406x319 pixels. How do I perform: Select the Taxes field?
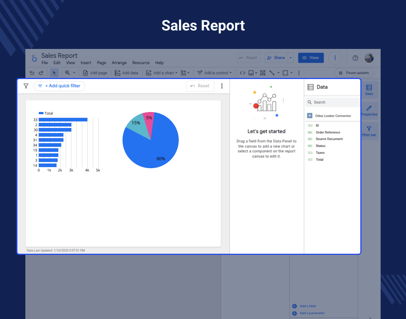[320, 153]
